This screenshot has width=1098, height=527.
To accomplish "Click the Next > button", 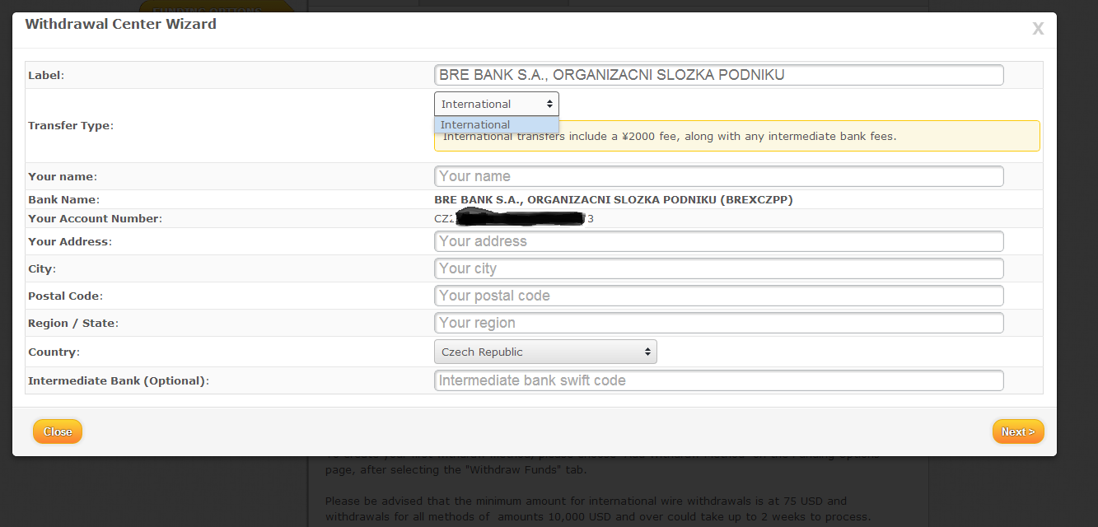I will 1018,431.
